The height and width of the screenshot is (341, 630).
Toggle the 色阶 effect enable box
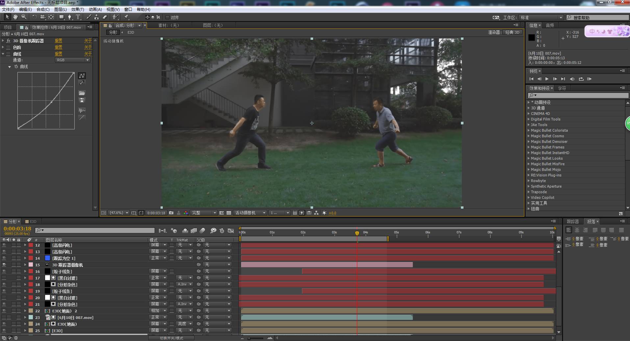coord(9,47)
